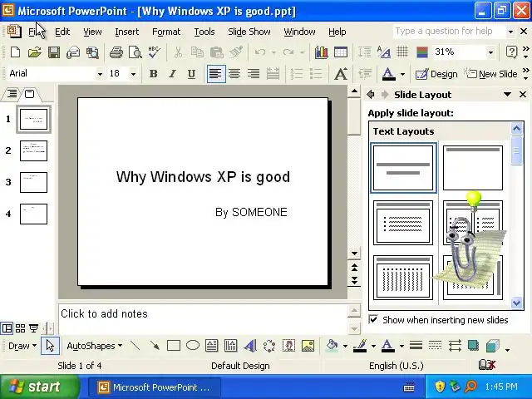
Task: Open the View menu
Action: [92, 32]
